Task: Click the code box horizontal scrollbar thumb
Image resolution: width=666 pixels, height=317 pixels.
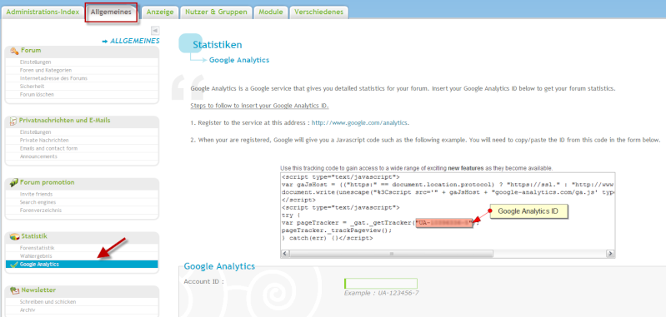Action: click(391, 254)
